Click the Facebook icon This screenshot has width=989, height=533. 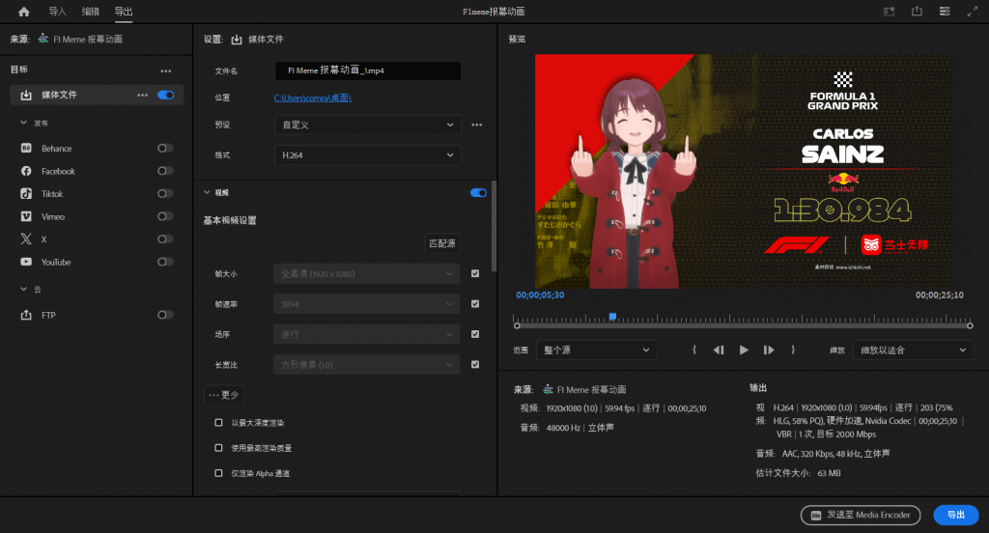[x=26, y=171]
